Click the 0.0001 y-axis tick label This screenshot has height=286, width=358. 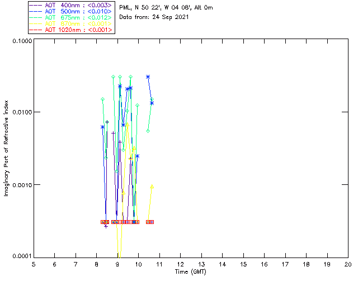coord(21,256)
